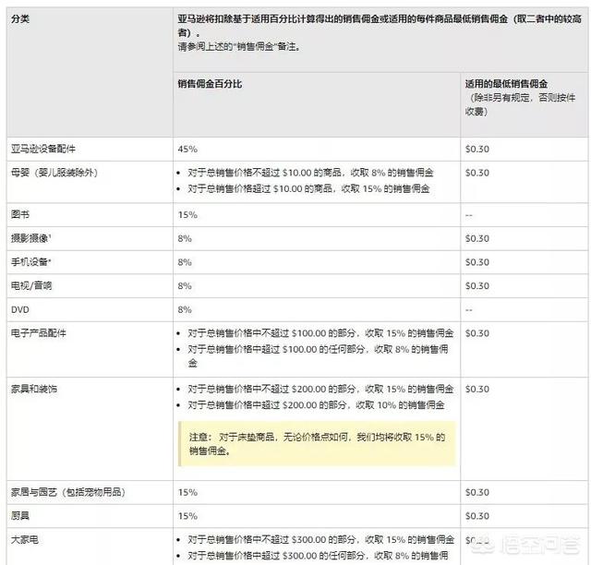The image size is (591, 565).
Task: Click the $0.30 minimum fee for 电视/音响
Action: coord(477,286)
